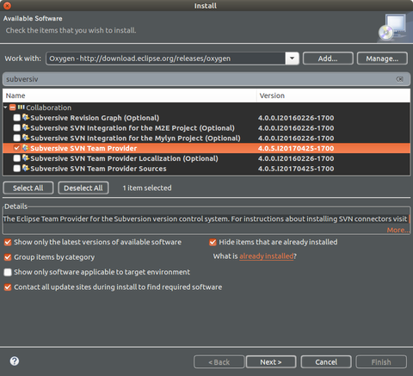413x376 pixels.
Task: Check Subversive Revision Graph (Optional)
Action: [x=17, y=118]
